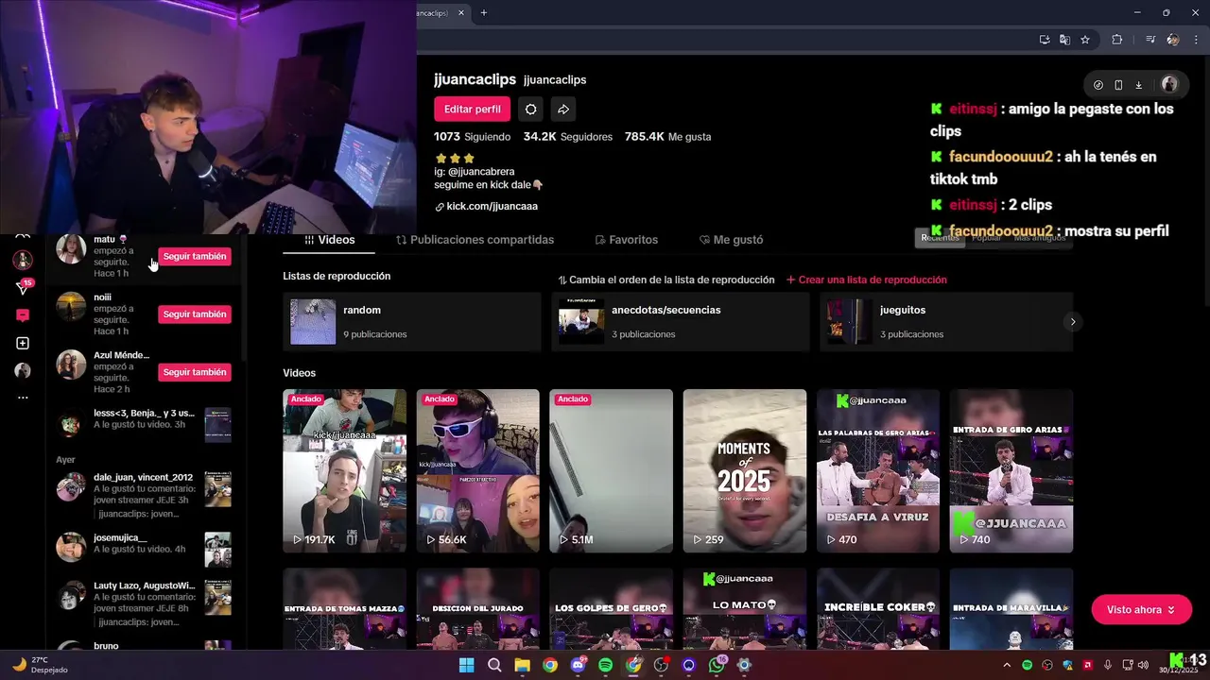Open pinned video with 5.1M views
The height and width of the screenshot is (680, 1210).
[x=611, y=470]
